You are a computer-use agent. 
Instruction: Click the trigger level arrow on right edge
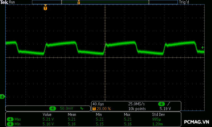tap(202, 47)
